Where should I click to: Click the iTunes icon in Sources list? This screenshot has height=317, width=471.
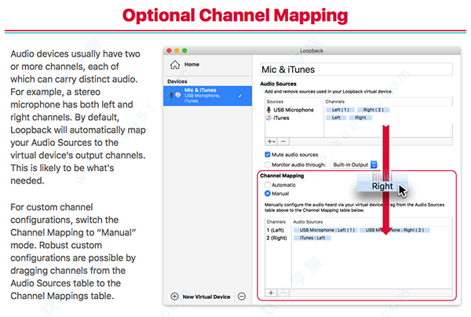coord(268,118)
